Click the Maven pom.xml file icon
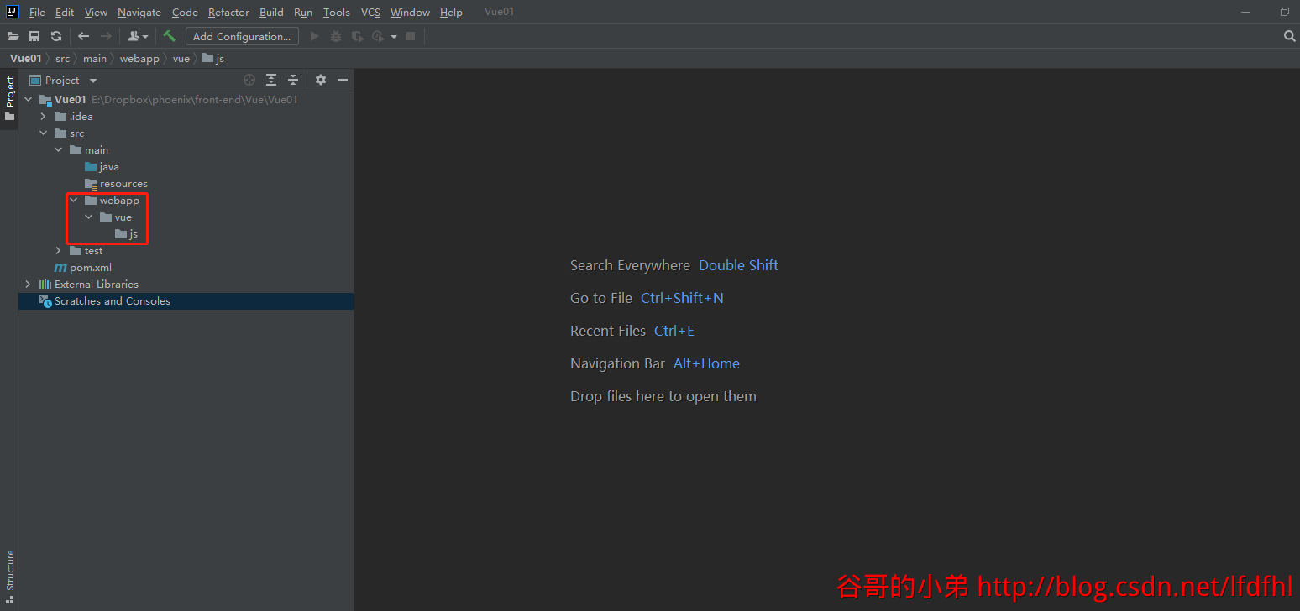This screenshot has height=611, width=1300. [60, 268]
